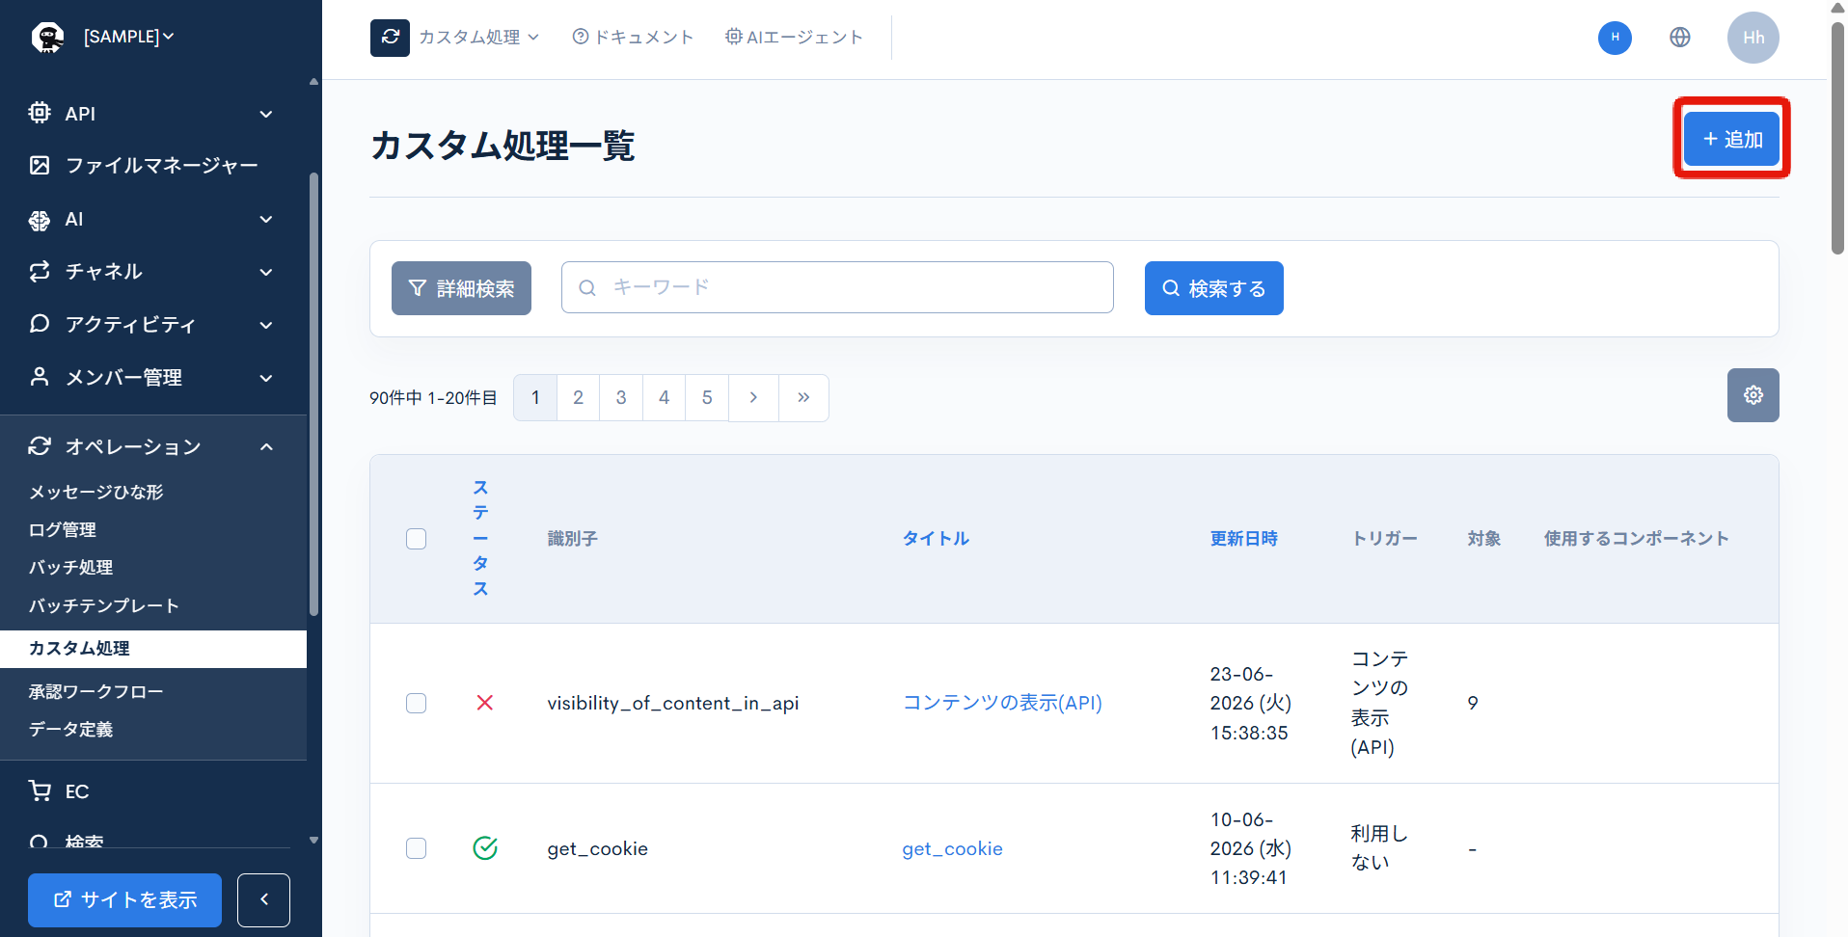Click the ファイルマネージャー image icon

(x=40, y=165)
